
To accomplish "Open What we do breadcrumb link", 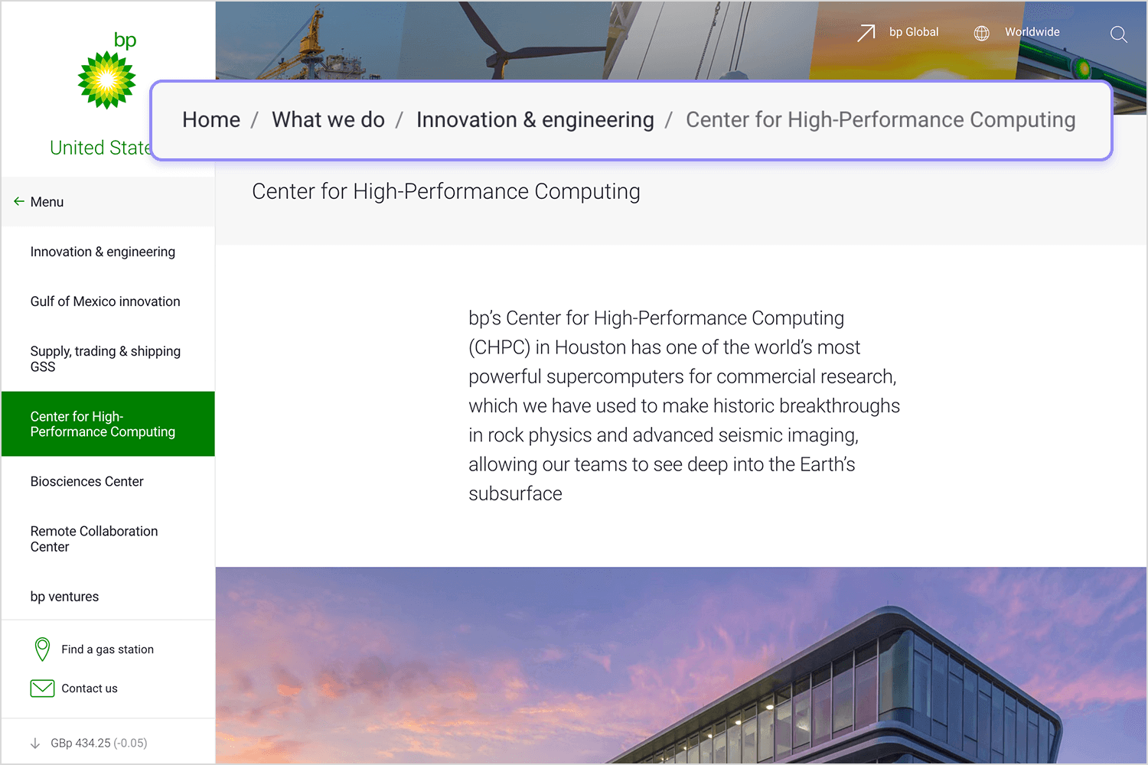I will 328,120.
